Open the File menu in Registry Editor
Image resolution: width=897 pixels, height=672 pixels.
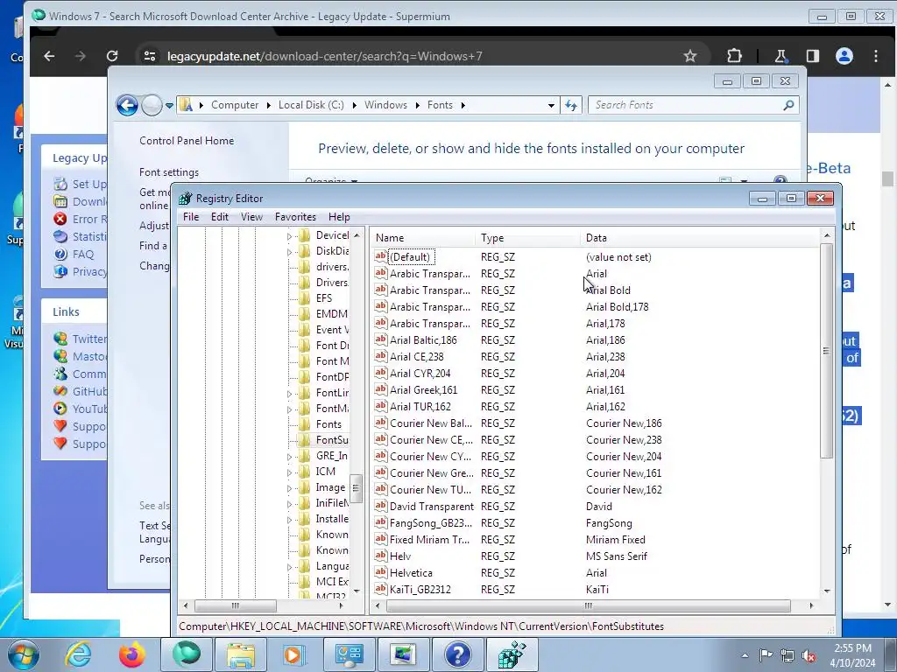190,217
